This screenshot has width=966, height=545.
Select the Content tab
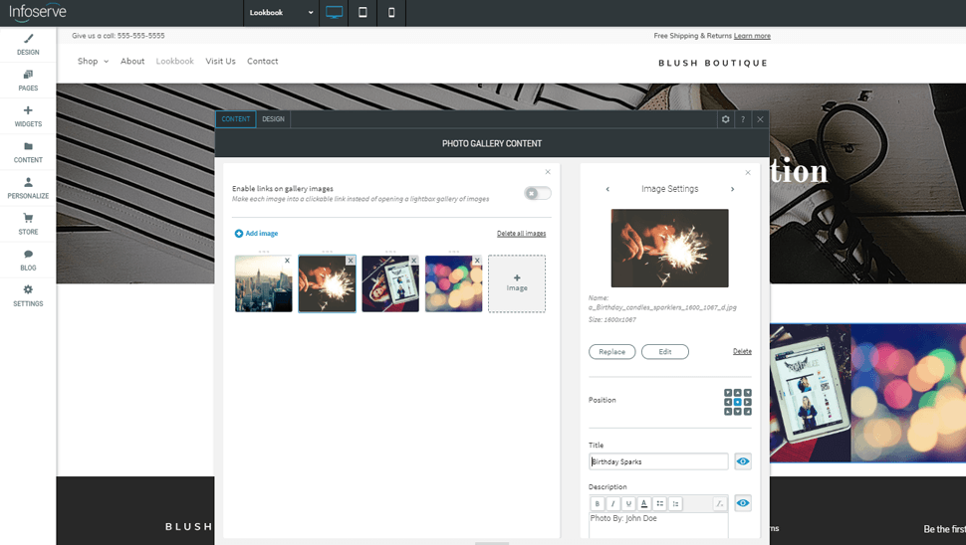click(236, 119)
